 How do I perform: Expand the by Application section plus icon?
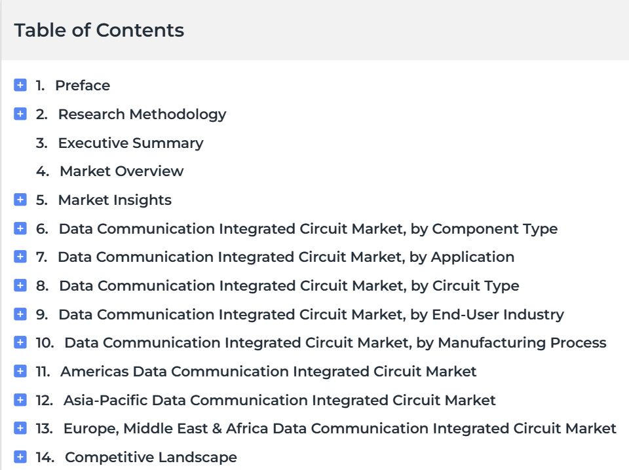pyautogui.click(x=20, y=257)
